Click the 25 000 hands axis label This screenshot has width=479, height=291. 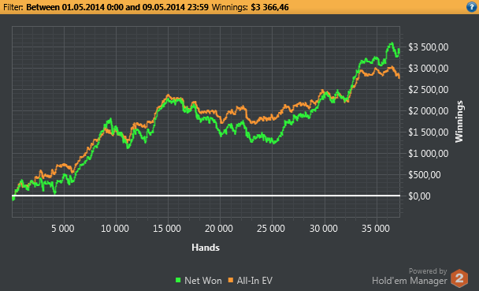click(271, 229)
